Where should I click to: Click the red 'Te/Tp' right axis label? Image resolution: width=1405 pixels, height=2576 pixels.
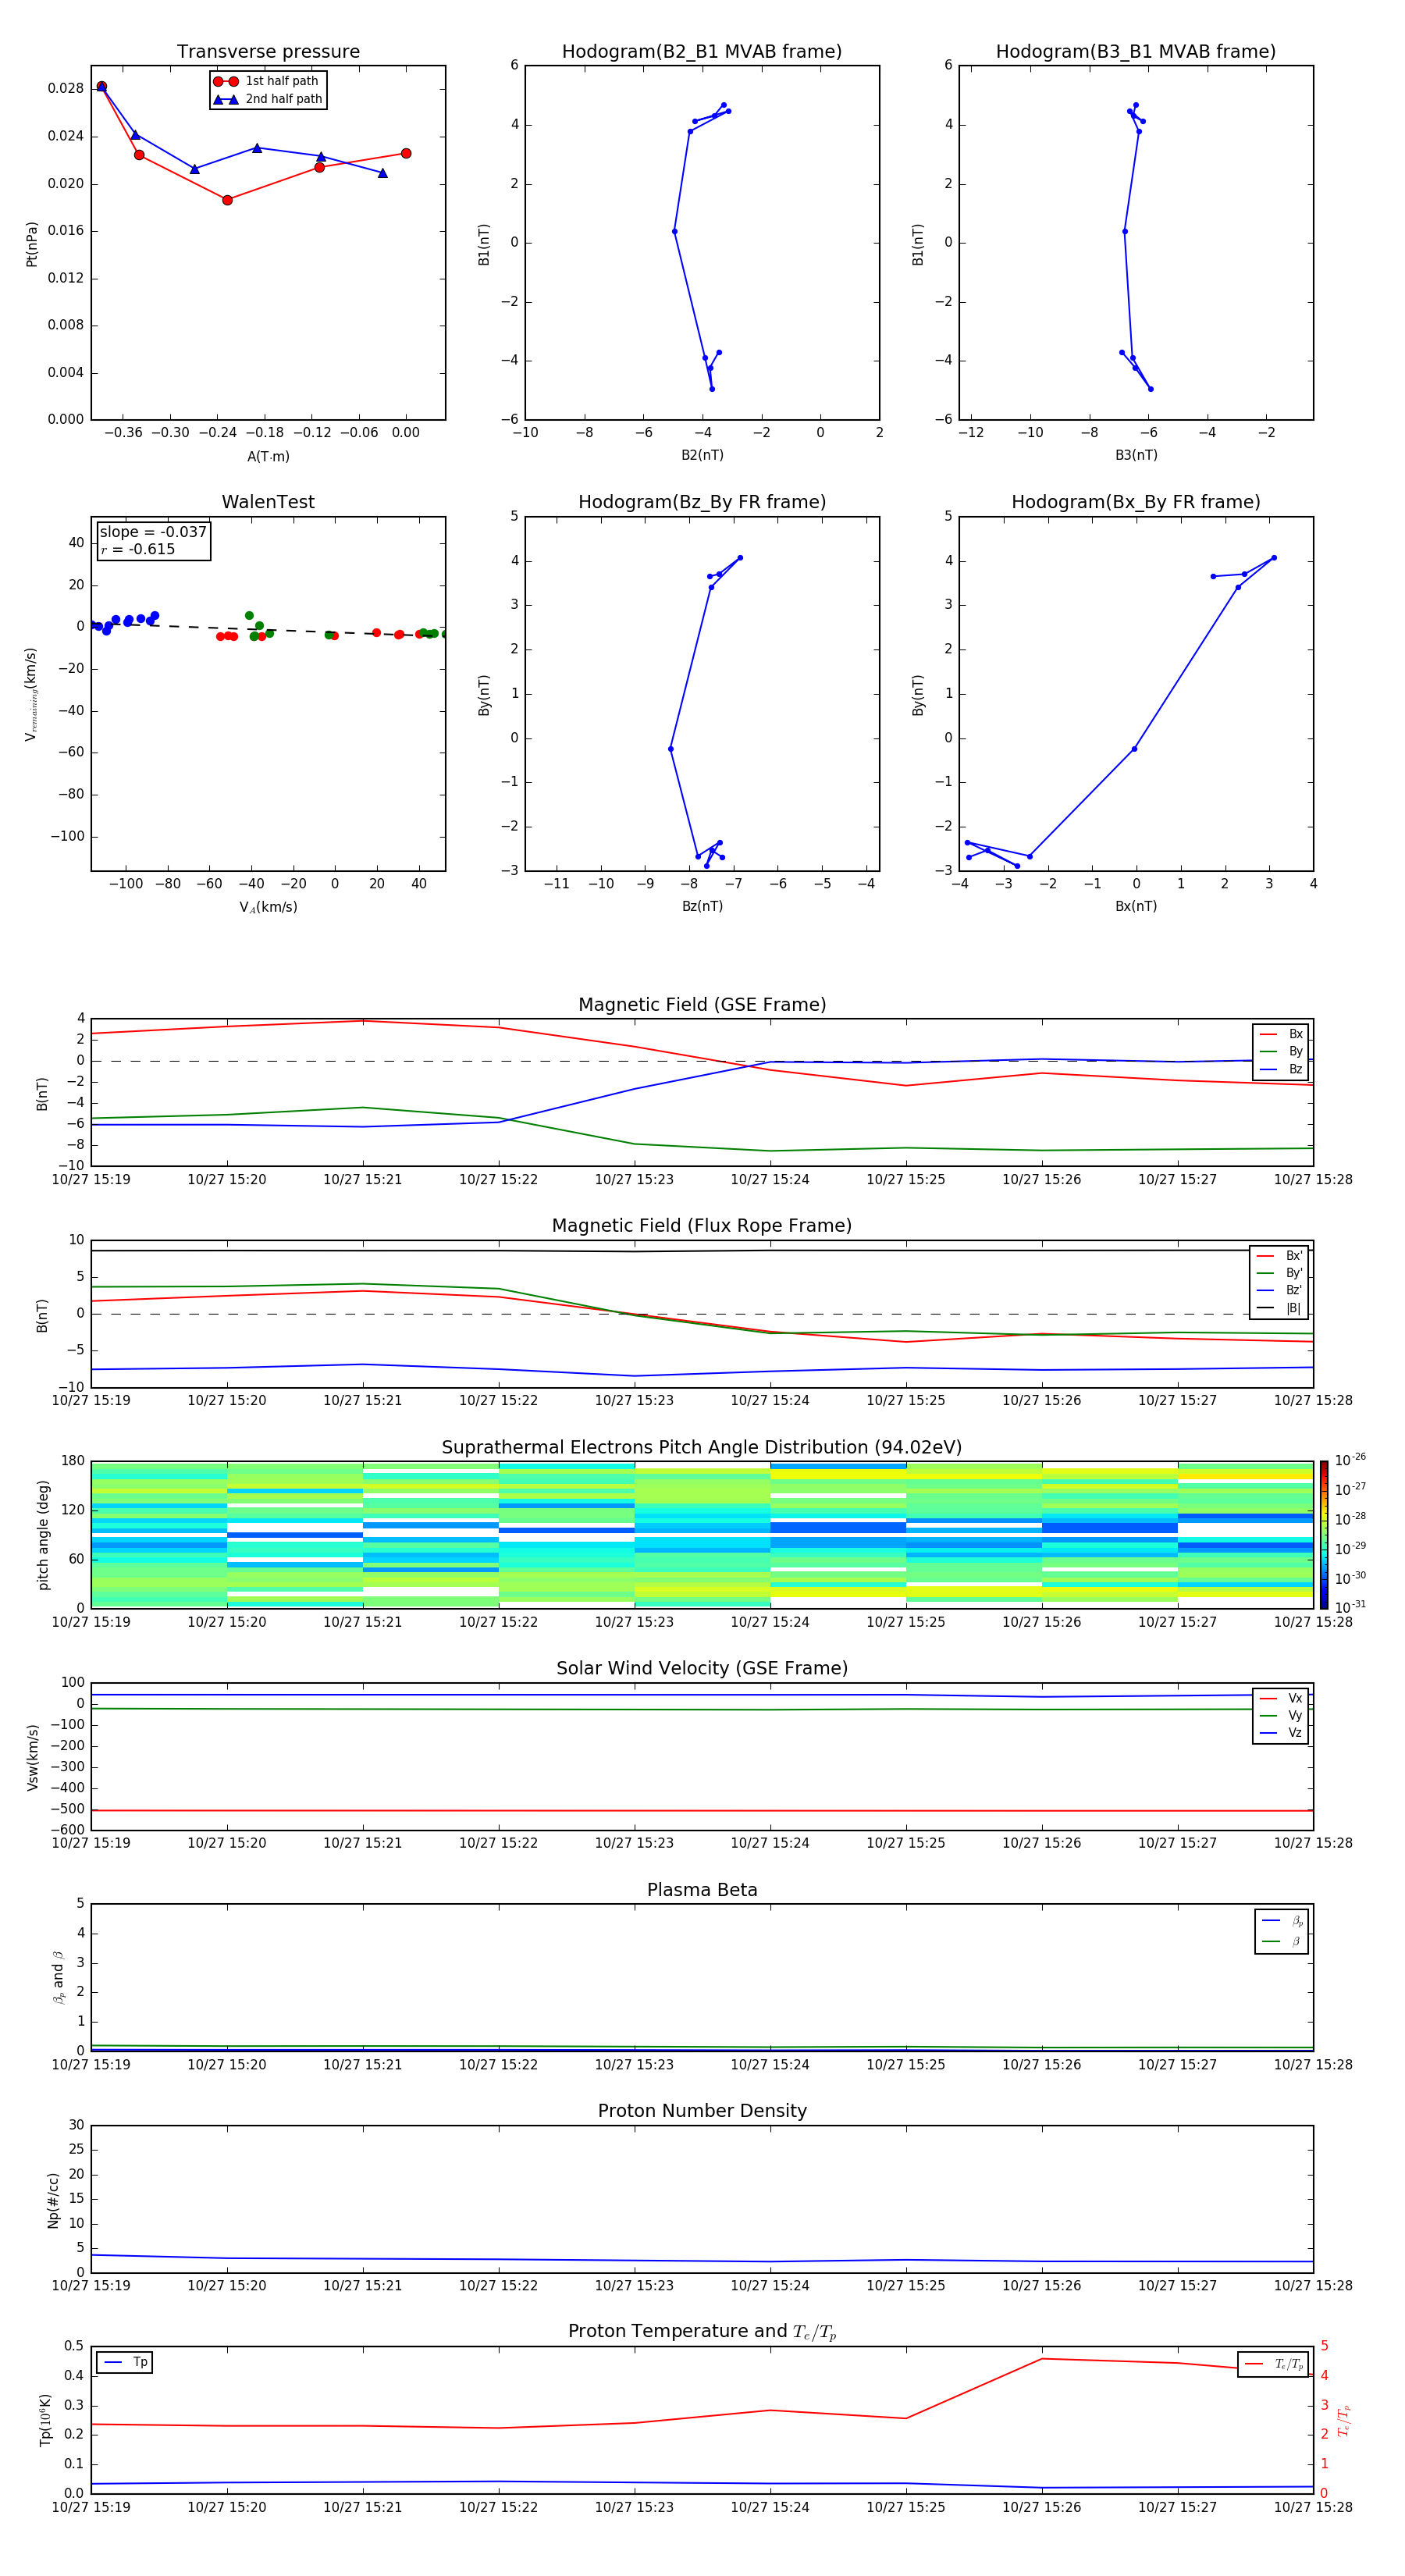[1344, 2420]
